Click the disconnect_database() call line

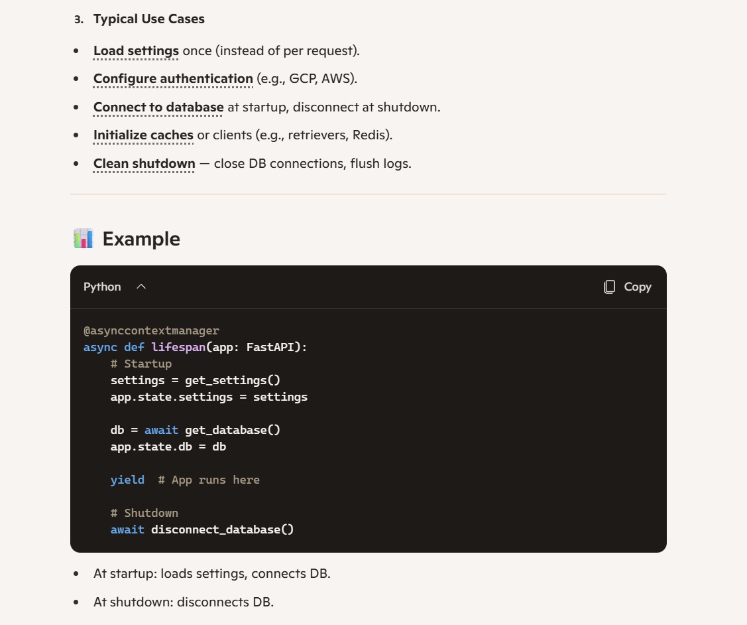(202, 529)
